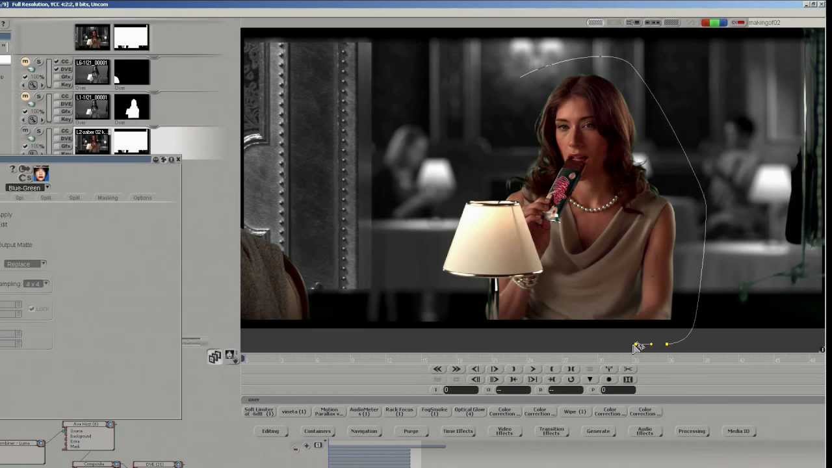Image resolution: width=832 pixels, height=468 pixels.
Task: Click the Y-shaped icon left of scissors
Action: click(x=609, y=369)
